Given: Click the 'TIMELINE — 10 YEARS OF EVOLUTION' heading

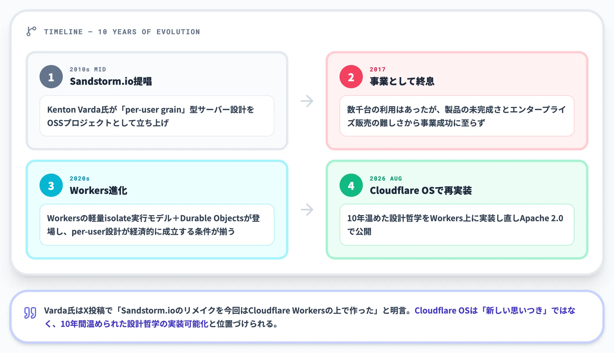Looking at the screenshot, I should [122, 32].
